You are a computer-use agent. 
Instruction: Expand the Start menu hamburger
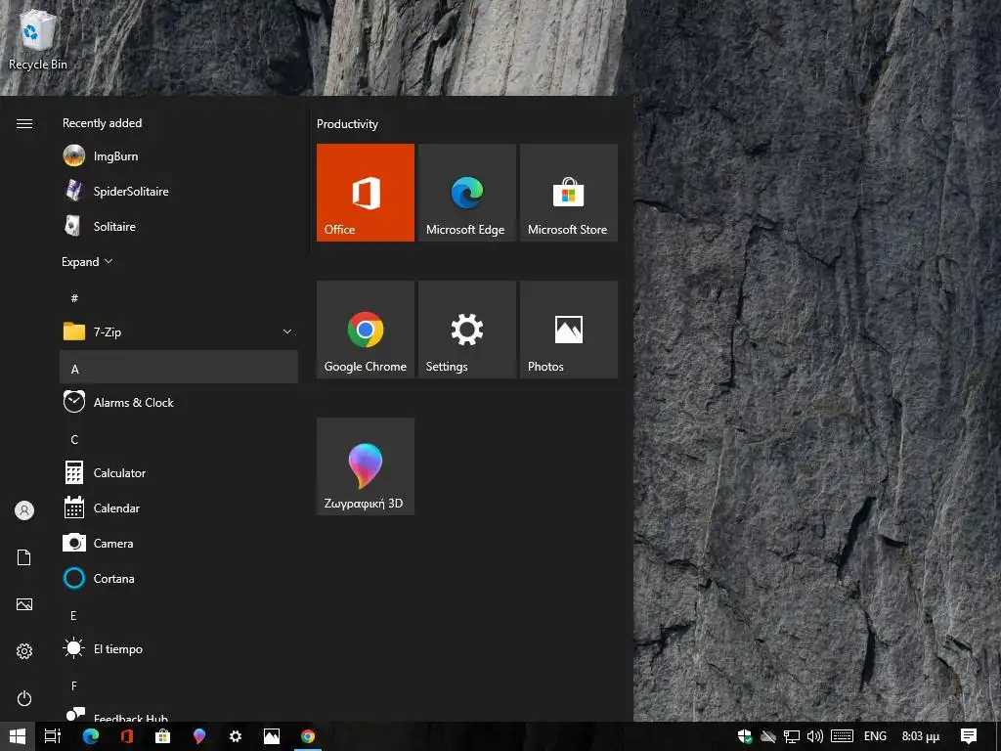tap(24, 123)
